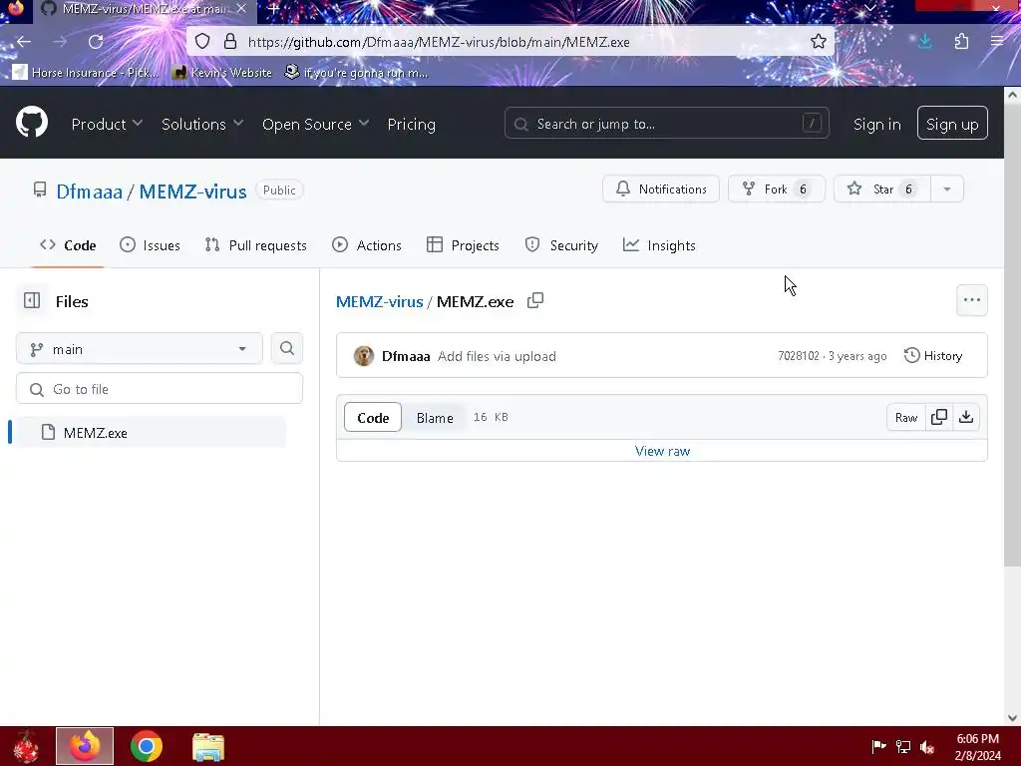This screenshot has width=1021, height=766.
Task: Select the Code view toggle
Action: pyautogui.click(x=373, y=418)
